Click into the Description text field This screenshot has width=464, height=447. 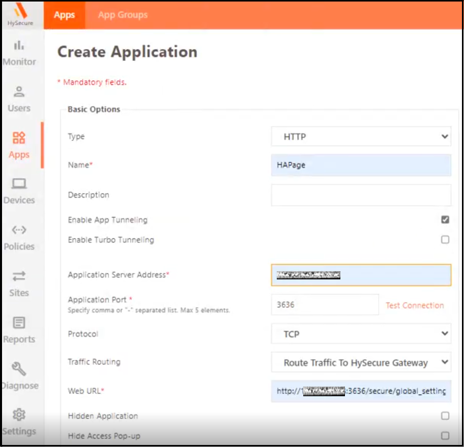(x=361, y=195)
